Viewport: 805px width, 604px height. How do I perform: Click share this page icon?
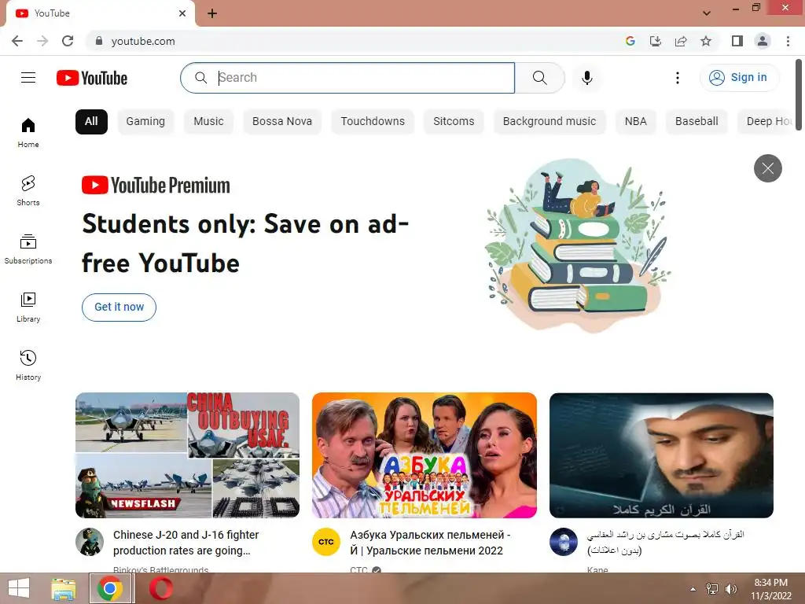click(x=681, y=41)
